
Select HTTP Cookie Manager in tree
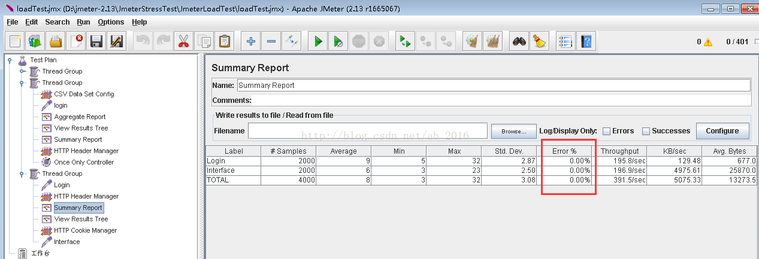coord(85,230)
